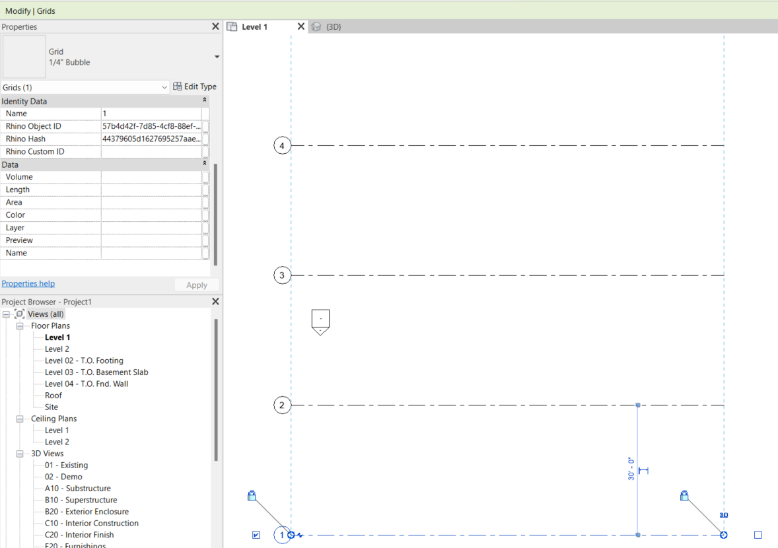
Task: Open the Properties help link
Action: [x=28, y=283]
